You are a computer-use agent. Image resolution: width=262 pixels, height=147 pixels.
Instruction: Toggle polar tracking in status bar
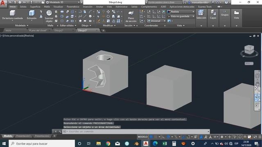(x=168, y=137)
